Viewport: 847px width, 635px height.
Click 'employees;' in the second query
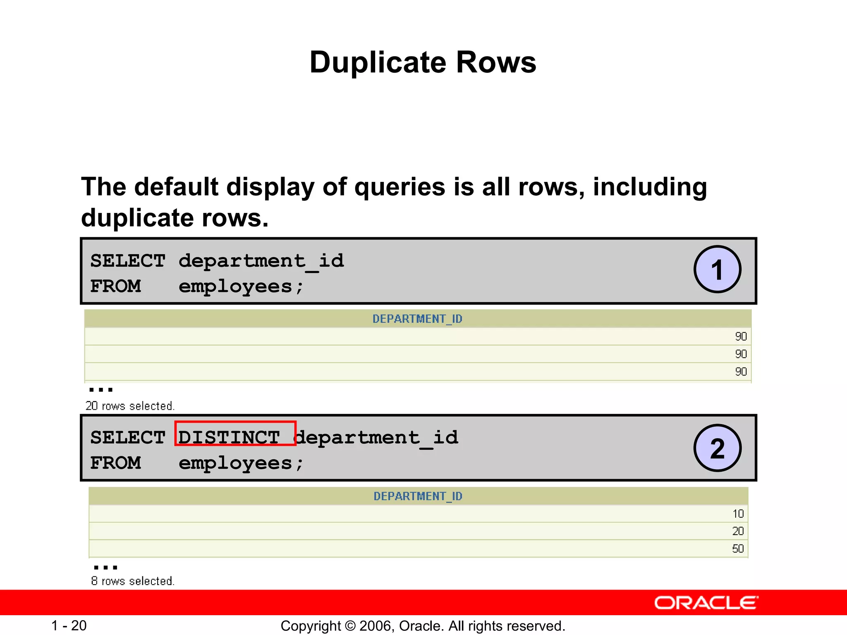click(241, 464)
